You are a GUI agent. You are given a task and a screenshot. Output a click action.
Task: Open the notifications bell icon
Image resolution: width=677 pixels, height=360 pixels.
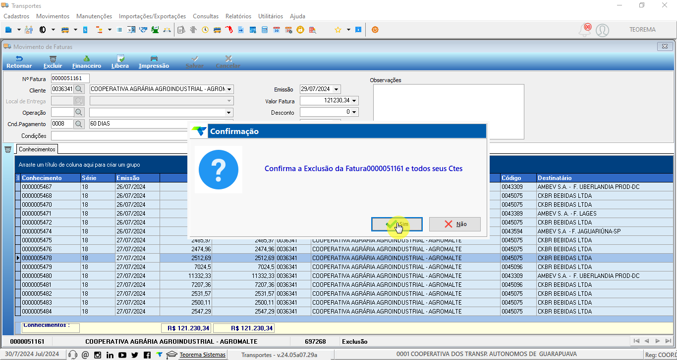585,30
